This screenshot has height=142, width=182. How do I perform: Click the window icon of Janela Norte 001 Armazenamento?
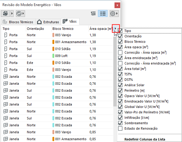click(x=6, y=139)
